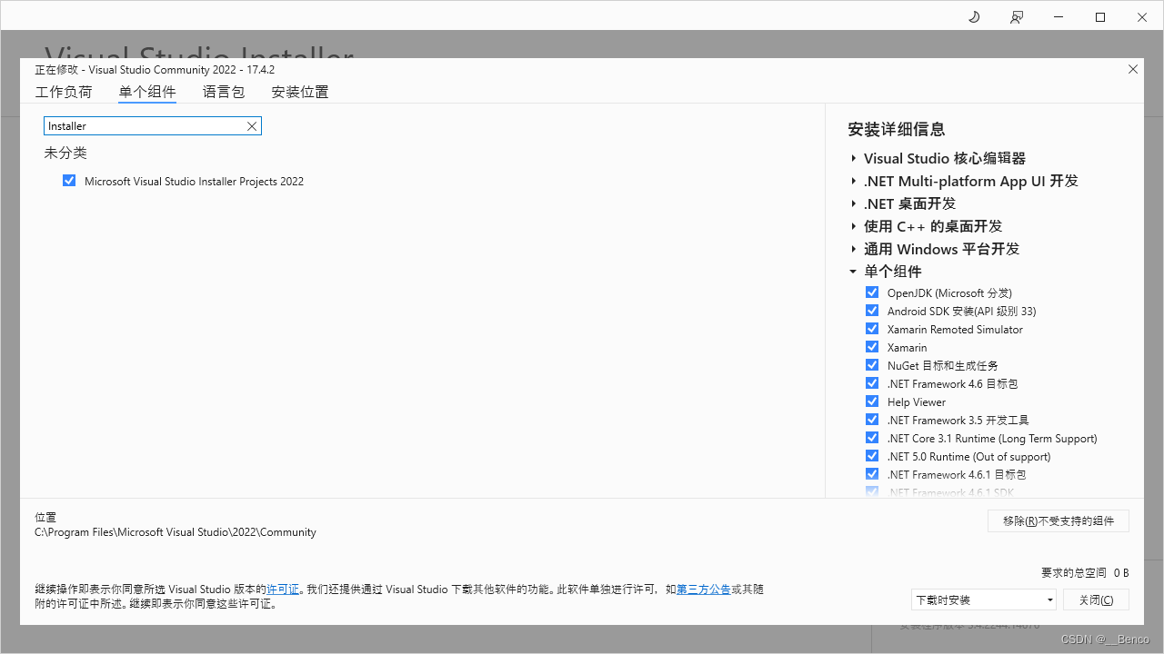The width and height of the screenshot is (1164, 654).
Task: Uncheck Microsoft Visual Studio Installer Projects 2022
Action: (69, 180)
